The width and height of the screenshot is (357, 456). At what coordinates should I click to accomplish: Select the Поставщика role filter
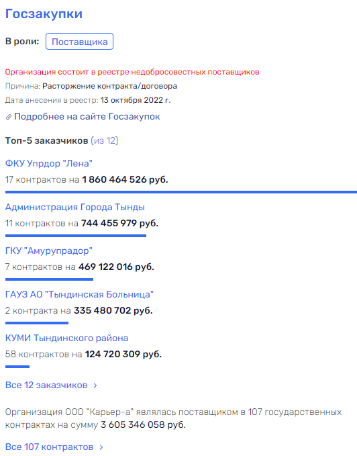point(79,42)
